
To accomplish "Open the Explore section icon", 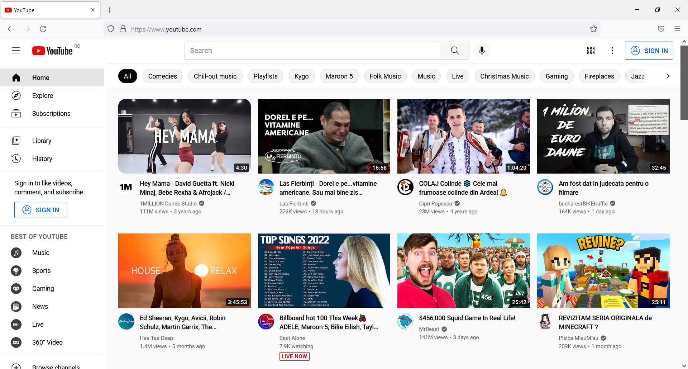I will coord(16,95).
